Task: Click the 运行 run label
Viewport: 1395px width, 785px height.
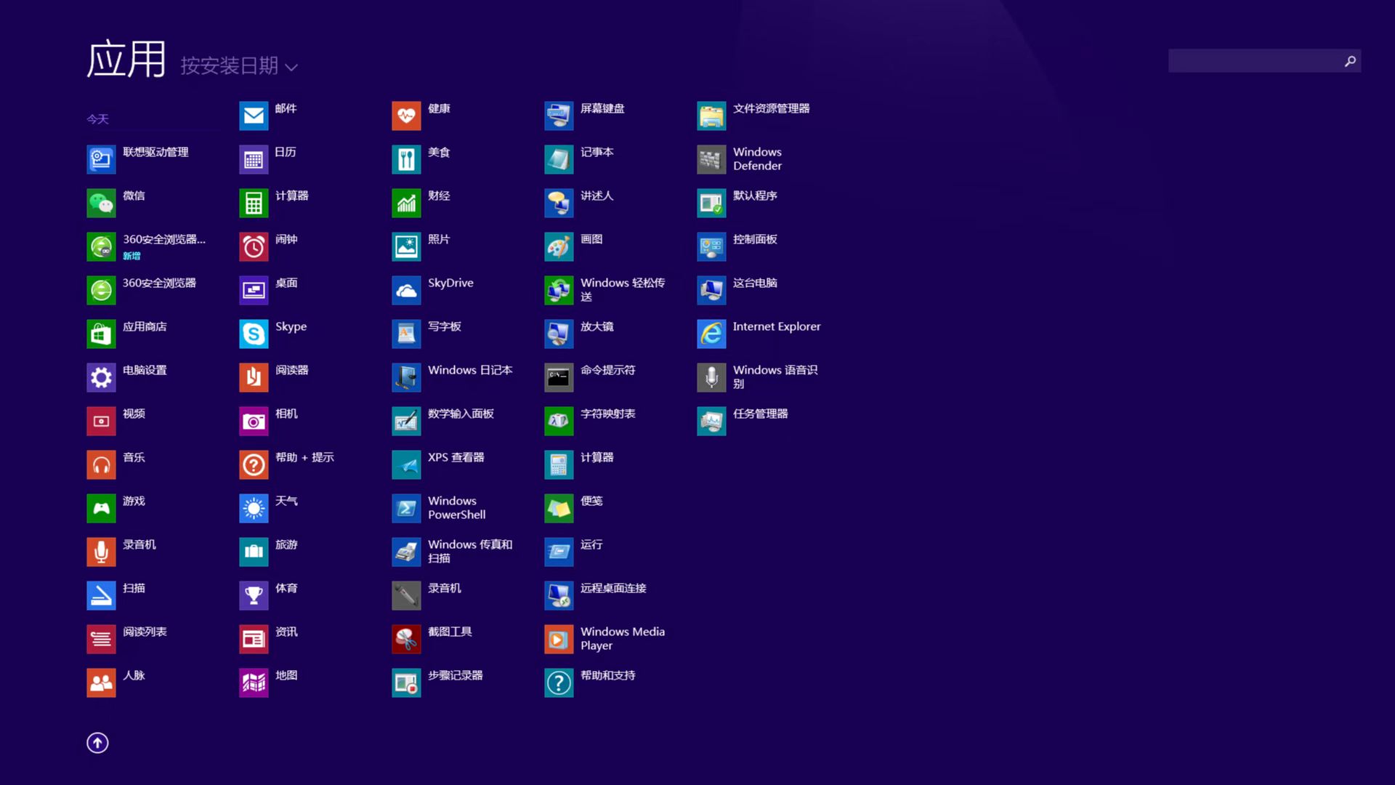Action: pos(591,544)
